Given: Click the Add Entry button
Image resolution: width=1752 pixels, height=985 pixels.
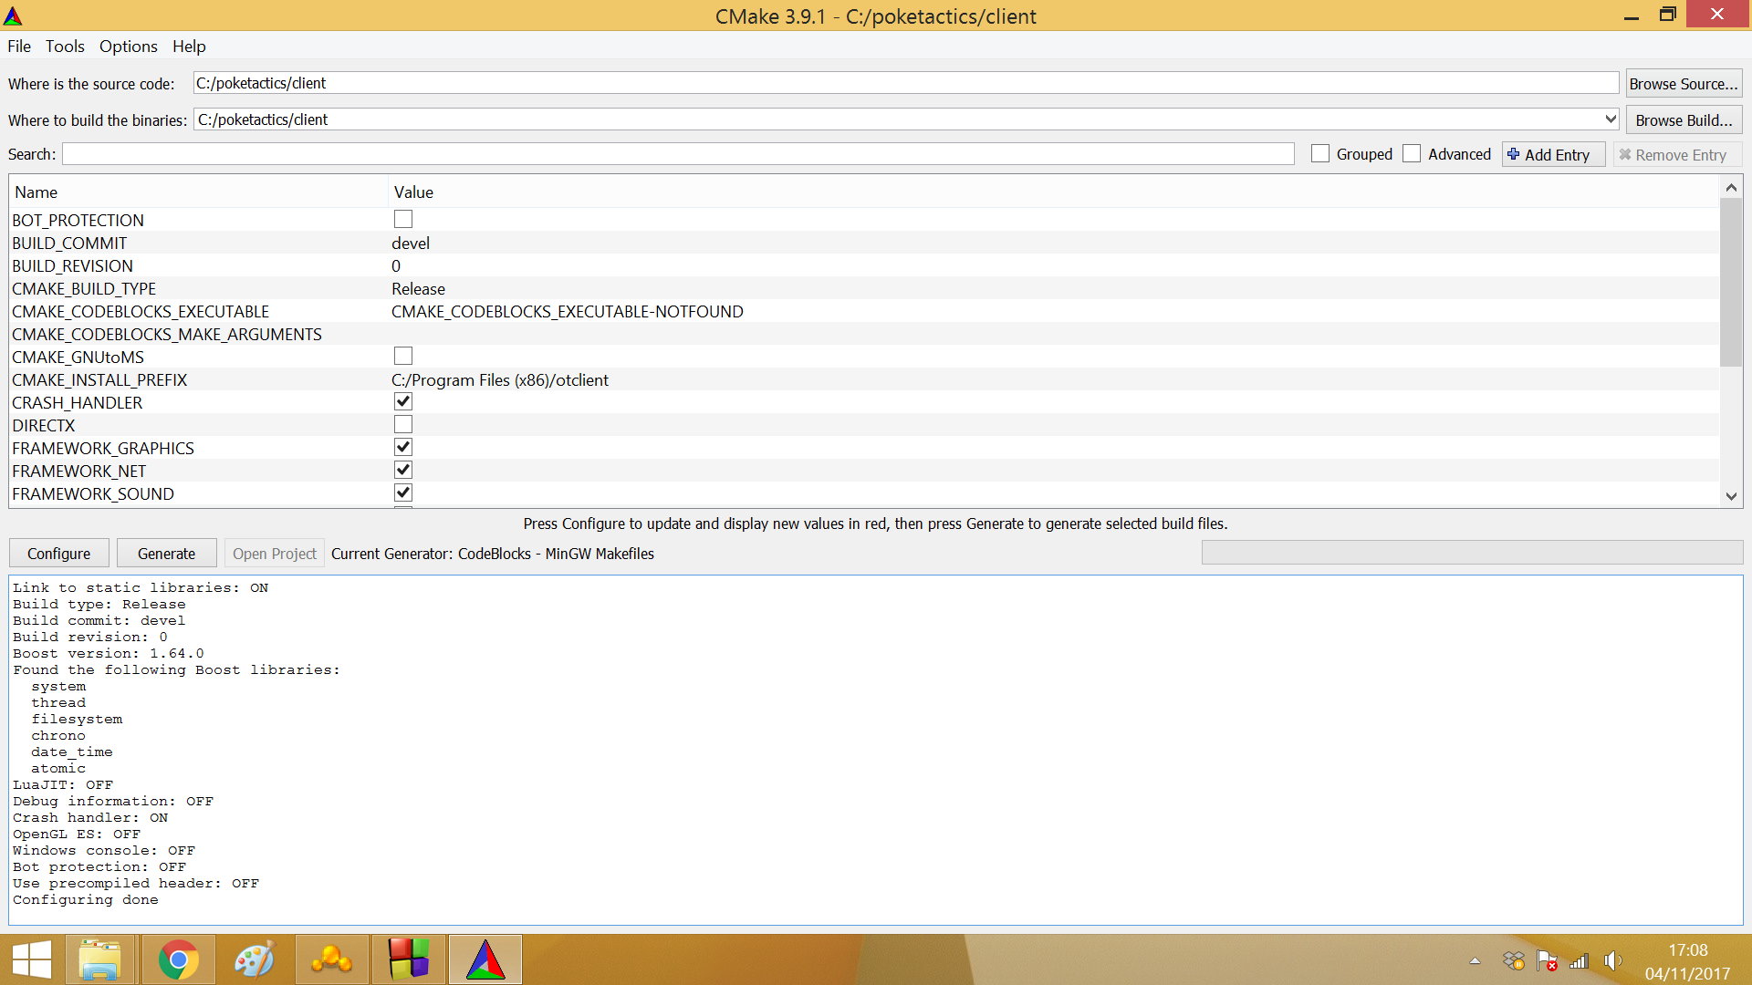Looking at the screenshot, I should click(x=1554, y=155).
